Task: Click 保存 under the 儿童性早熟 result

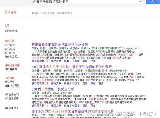Action: tap(93, 84)
